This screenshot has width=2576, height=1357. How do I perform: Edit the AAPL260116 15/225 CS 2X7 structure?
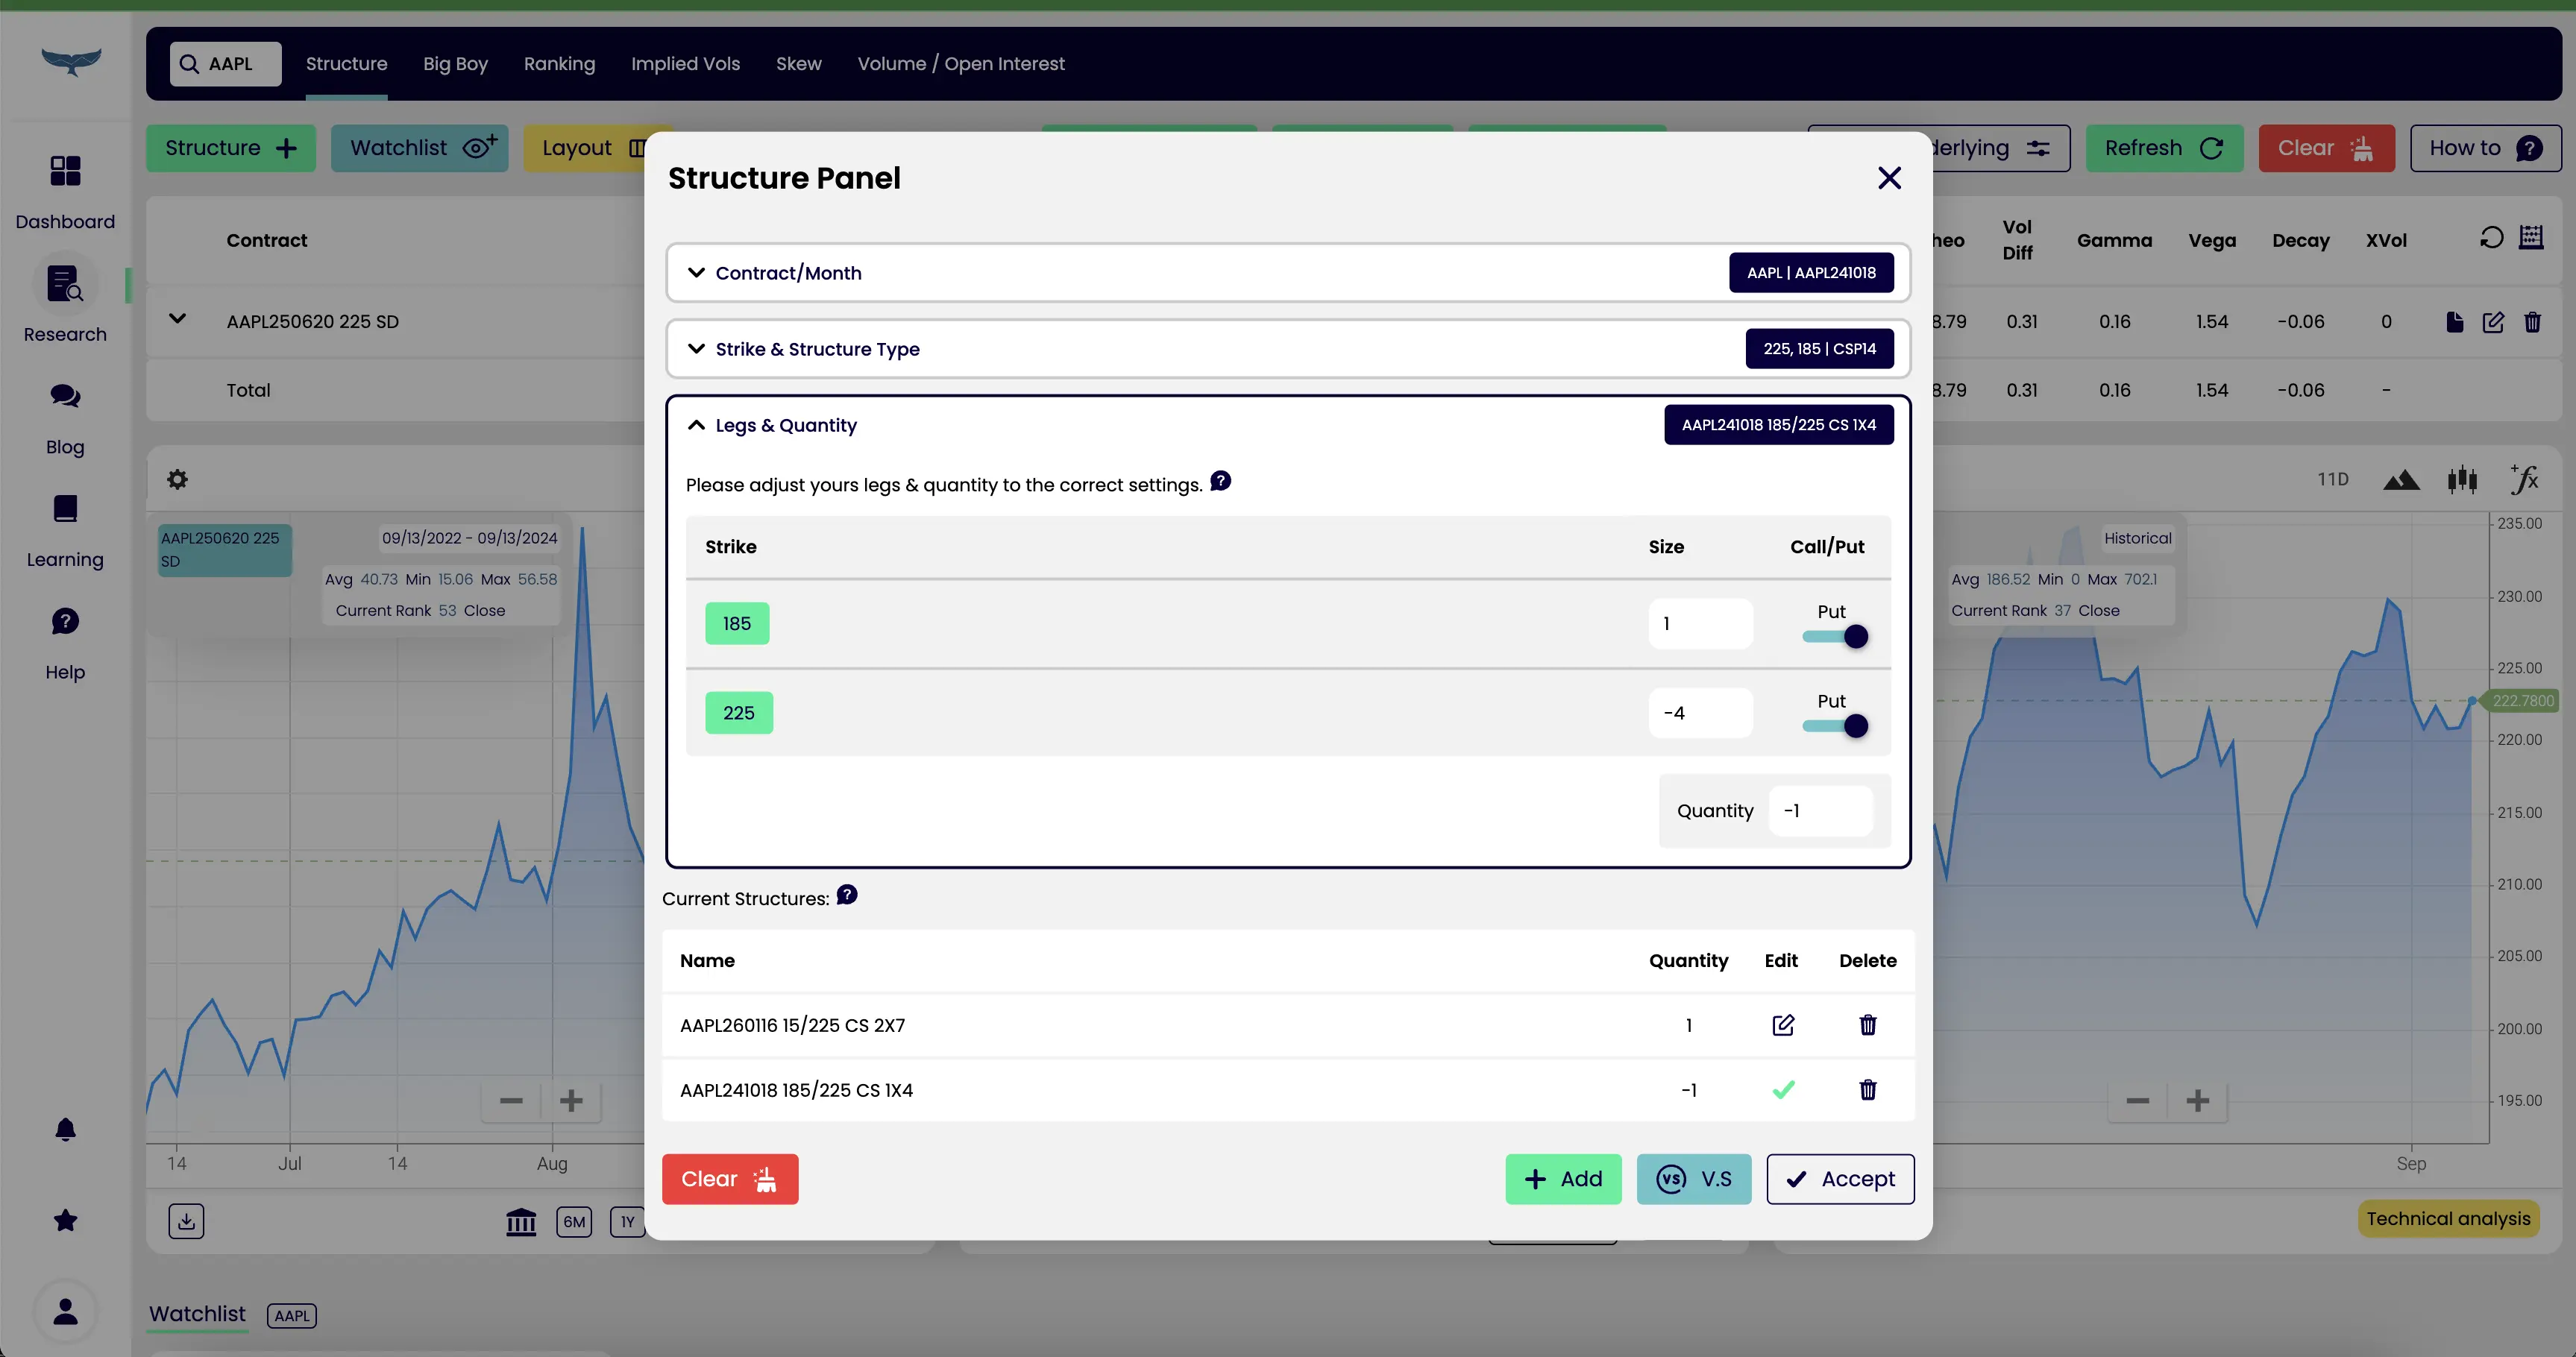coord(1782,1025)
